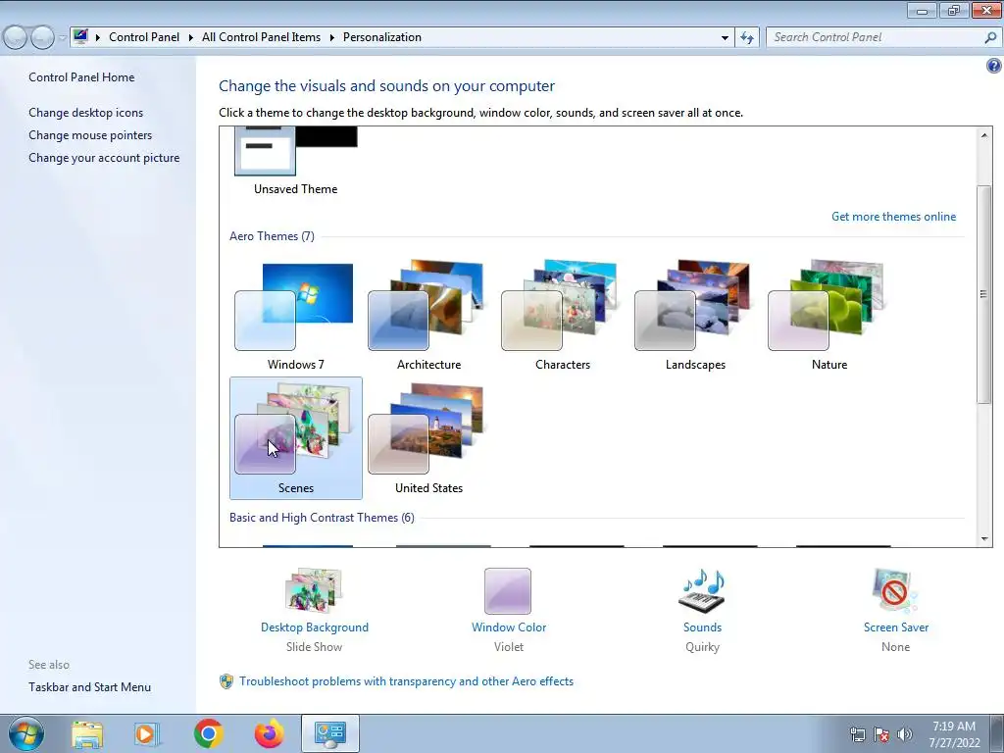Click the volume speaker tray icon
1004x753 pixels.
point(905,734)
